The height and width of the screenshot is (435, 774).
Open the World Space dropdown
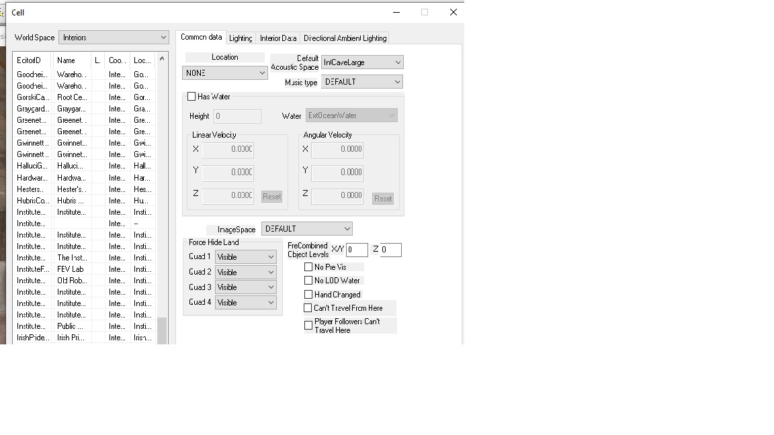click(x=113, y=38)
